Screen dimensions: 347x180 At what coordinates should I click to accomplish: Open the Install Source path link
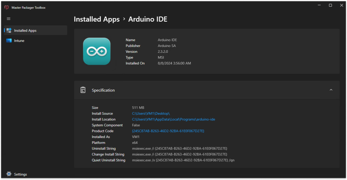pyautogui.click(x=151, y=113)
